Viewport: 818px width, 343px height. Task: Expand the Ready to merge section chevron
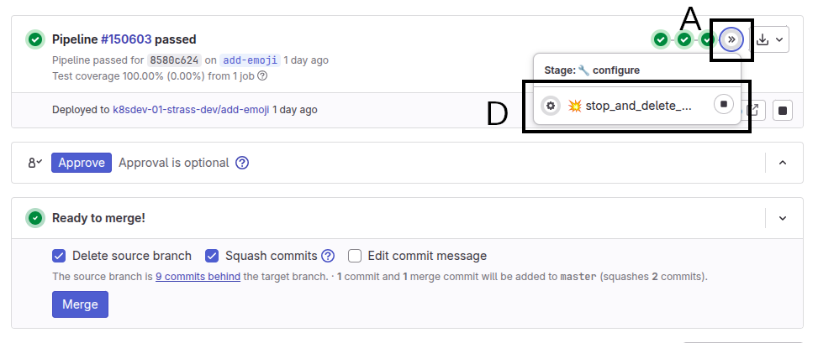pyautogui.click(x=783, y=218)
